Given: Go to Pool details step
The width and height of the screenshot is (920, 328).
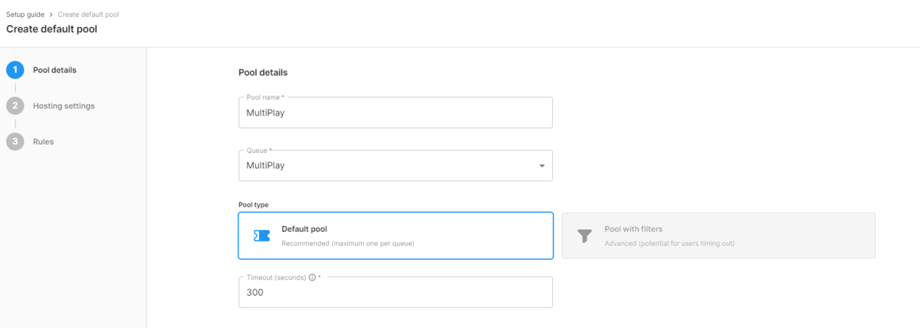Looking at the screenshot, I should (54, 70).
